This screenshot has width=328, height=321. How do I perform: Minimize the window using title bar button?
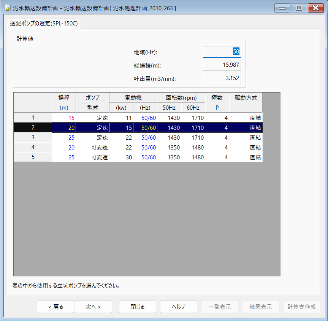[282, 8]
